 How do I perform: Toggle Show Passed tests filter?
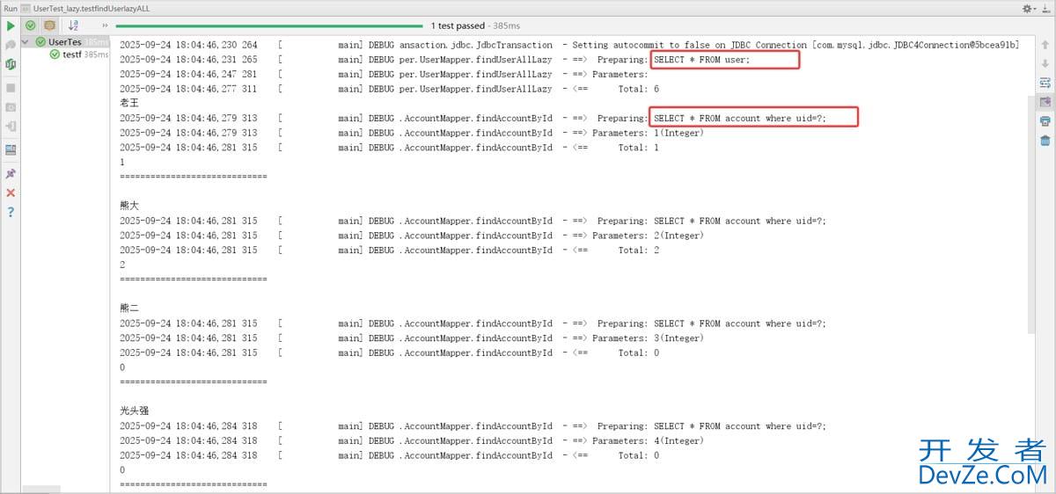click(31, 25)
